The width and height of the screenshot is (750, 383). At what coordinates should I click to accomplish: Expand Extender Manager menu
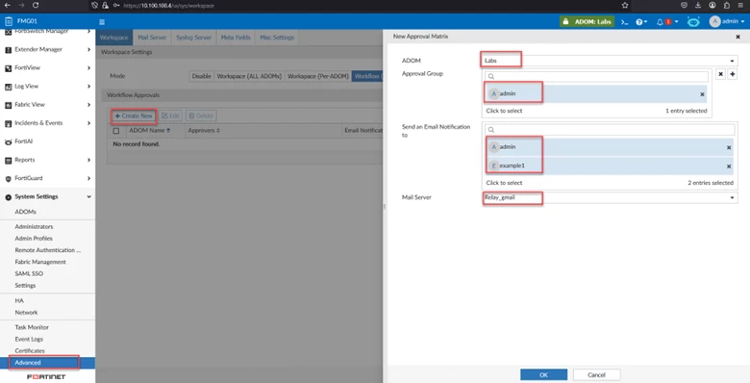(47, 49)
